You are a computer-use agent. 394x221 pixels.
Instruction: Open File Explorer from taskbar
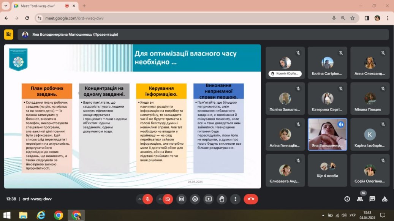(24, 215)
